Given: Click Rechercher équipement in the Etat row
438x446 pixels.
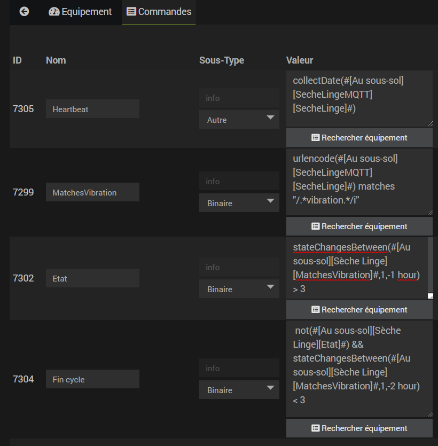Looking at the screenshot, I should click(359, 310).
